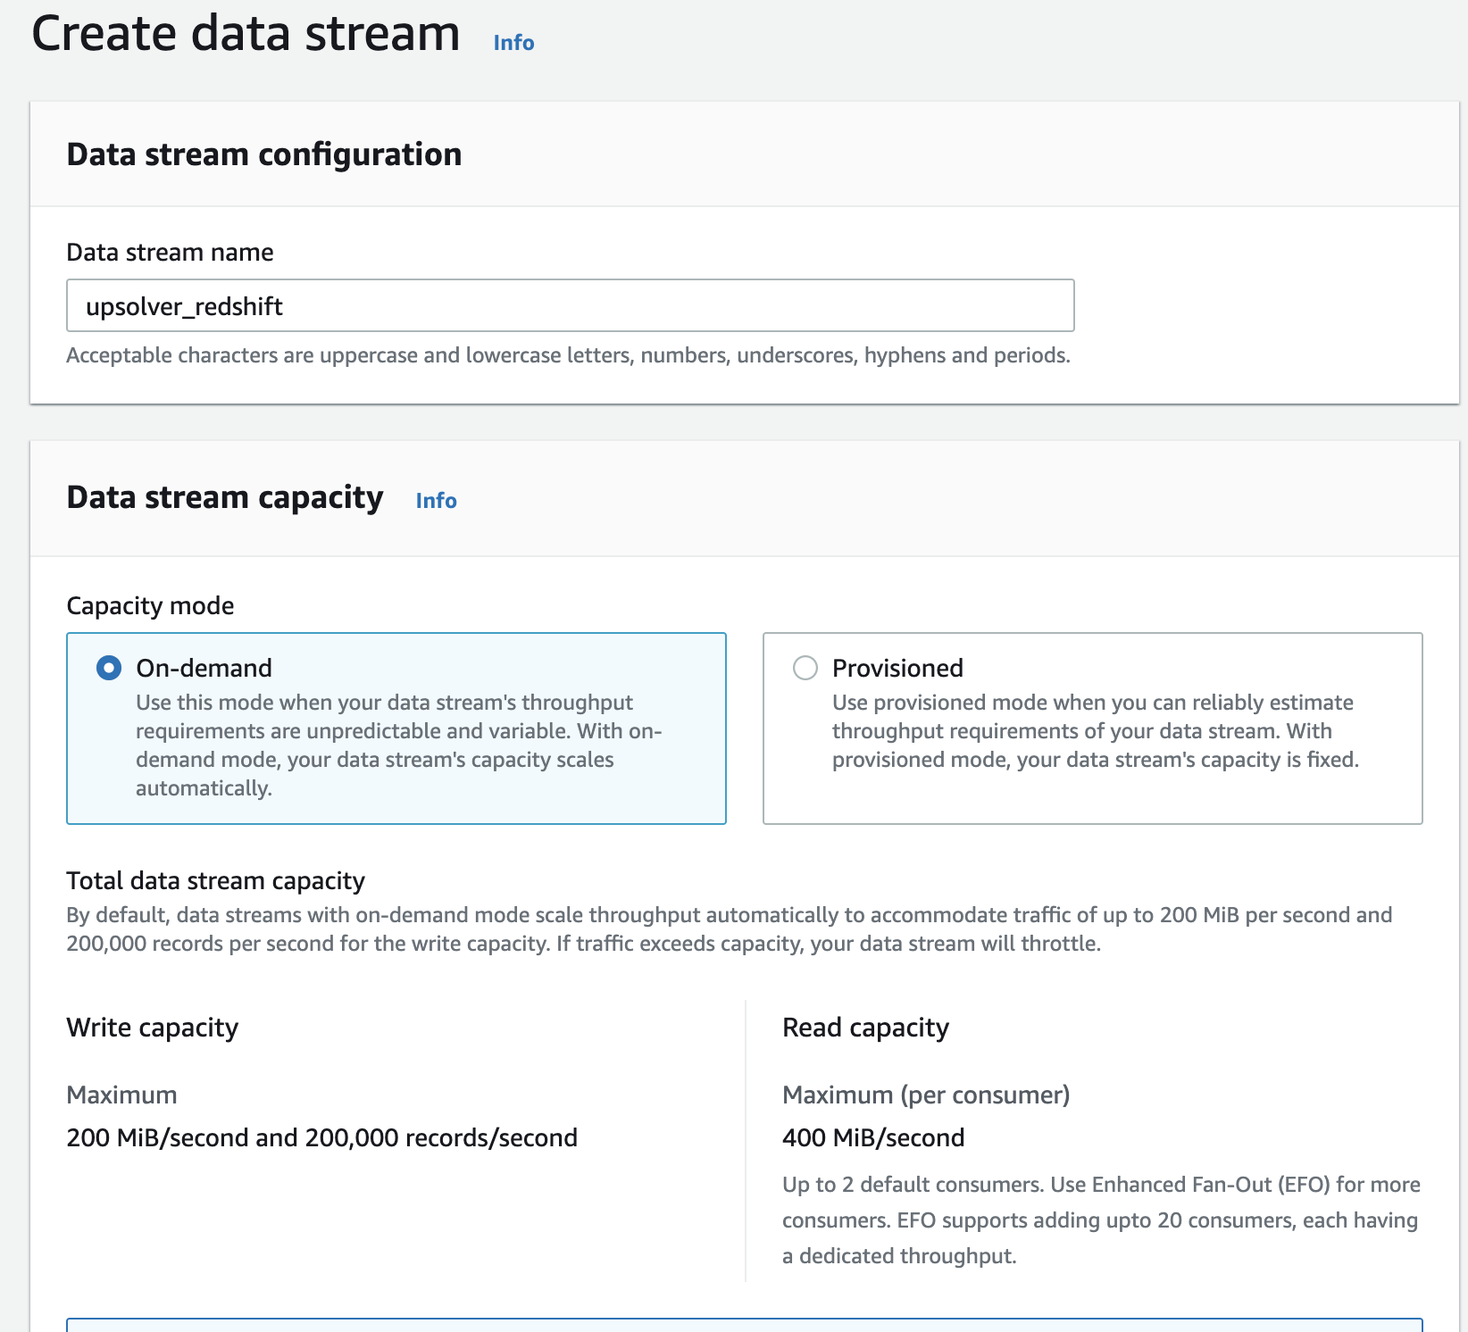Click the Capacity mode label

tap(150, 606)
